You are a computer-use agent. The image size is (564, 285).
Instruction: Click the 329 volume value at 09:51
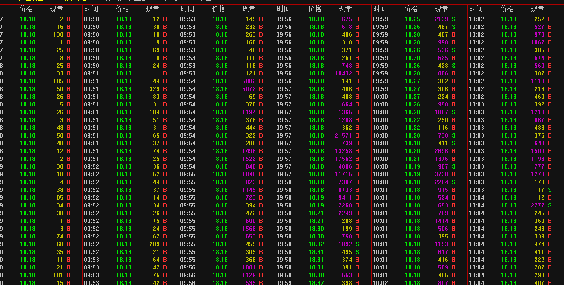[154, 89]
